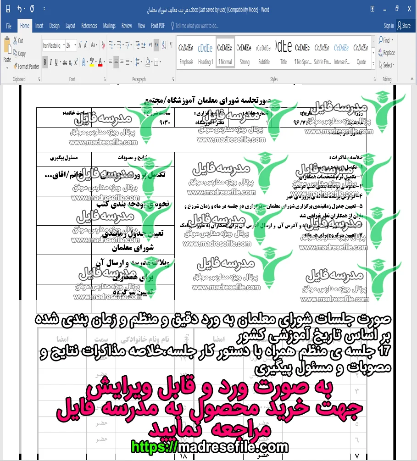Open the Layout tab
Screen dimensions: 417x461
(70, 26)
